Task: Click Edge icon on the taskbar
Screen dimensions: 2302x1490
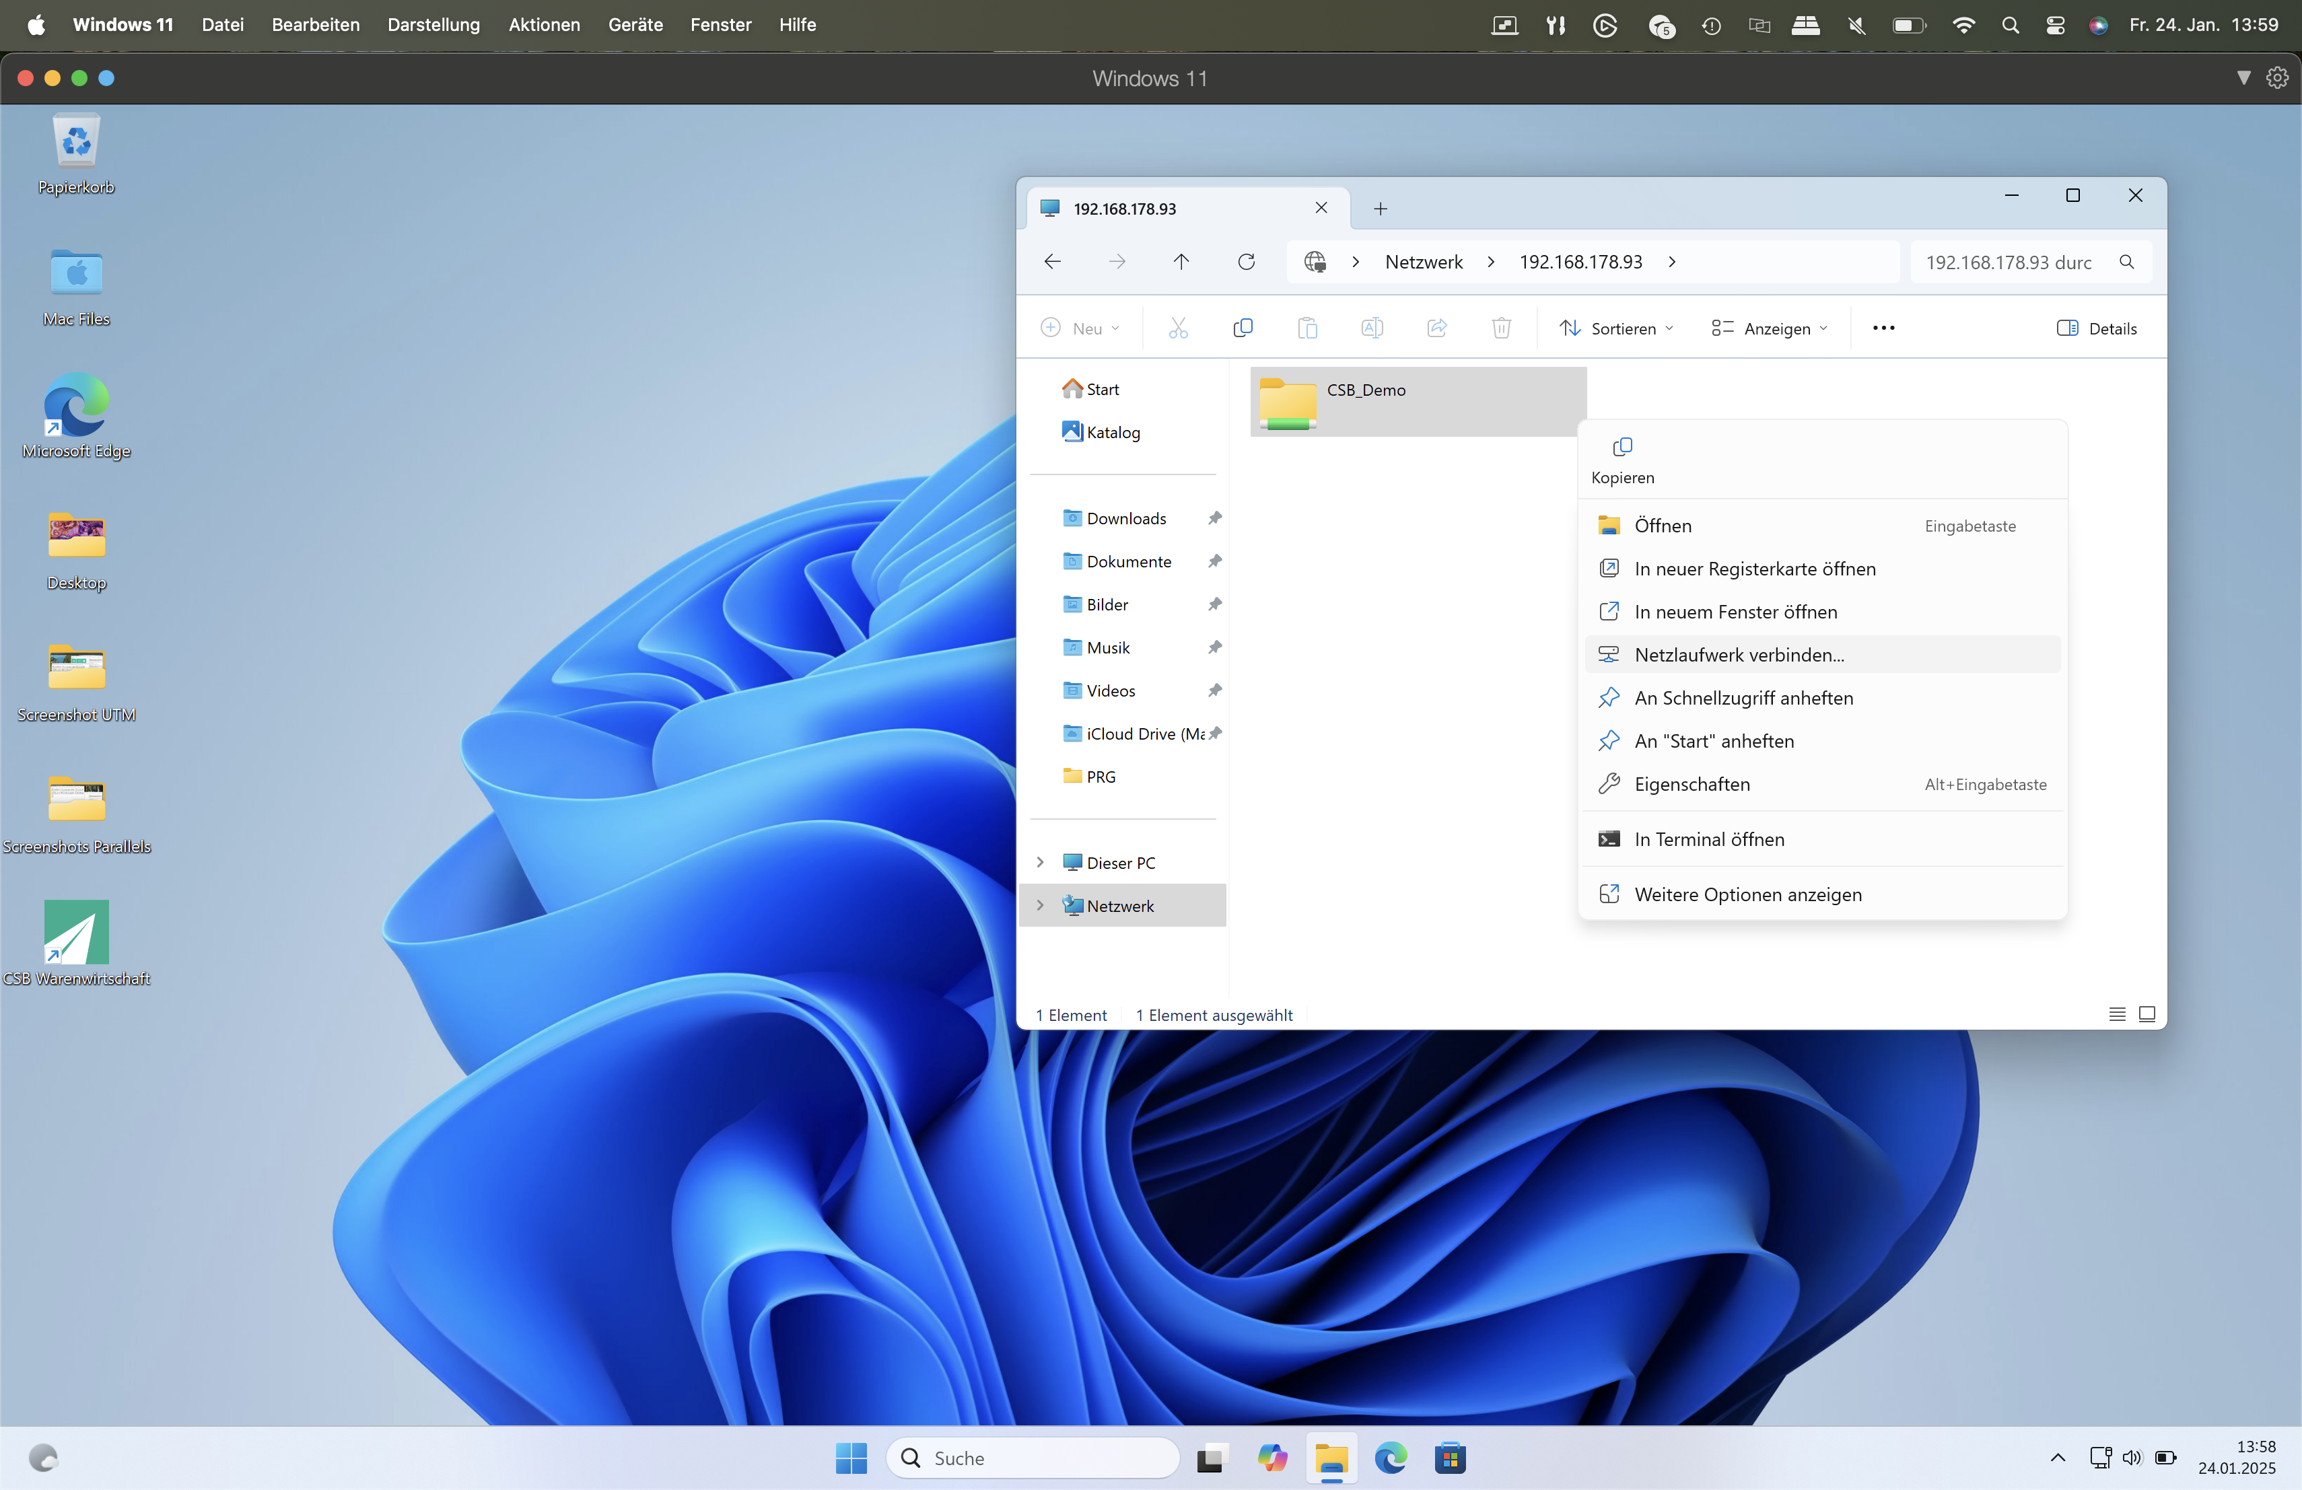Action: click(1390, 1458)
